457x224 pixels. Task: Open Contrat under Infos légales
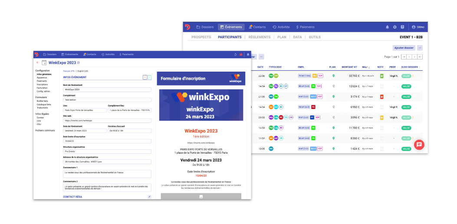click(x=40, y=118)
